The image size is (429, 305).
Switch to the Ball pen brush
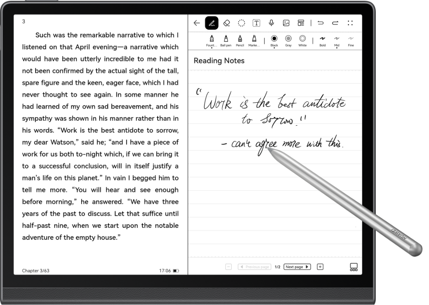[226, 40]
